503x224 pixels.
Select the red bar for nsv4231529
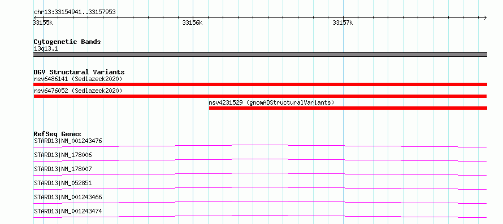tap(348, 108)
